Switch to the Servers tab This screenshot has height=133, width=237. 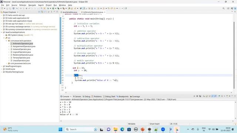[x=77, y=96]
